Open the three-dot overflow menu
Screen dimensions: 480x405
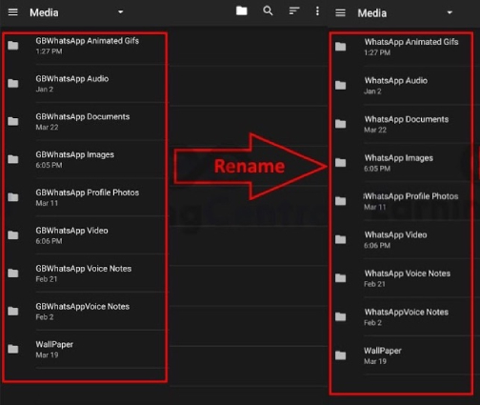[x=317, y=11]
